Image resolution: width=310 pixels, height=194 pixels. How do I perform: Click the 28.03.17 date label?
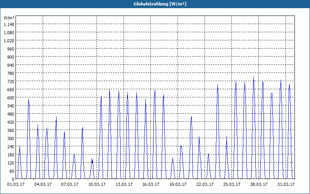click(259, 184)
